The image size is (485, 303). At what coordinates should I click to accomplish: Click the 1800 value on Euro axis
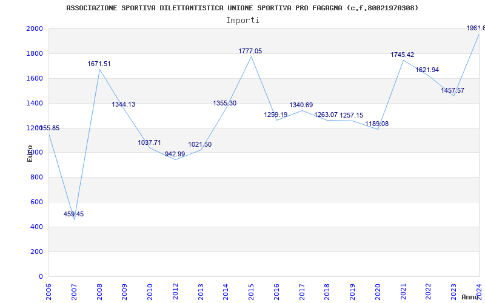[35, 53]
